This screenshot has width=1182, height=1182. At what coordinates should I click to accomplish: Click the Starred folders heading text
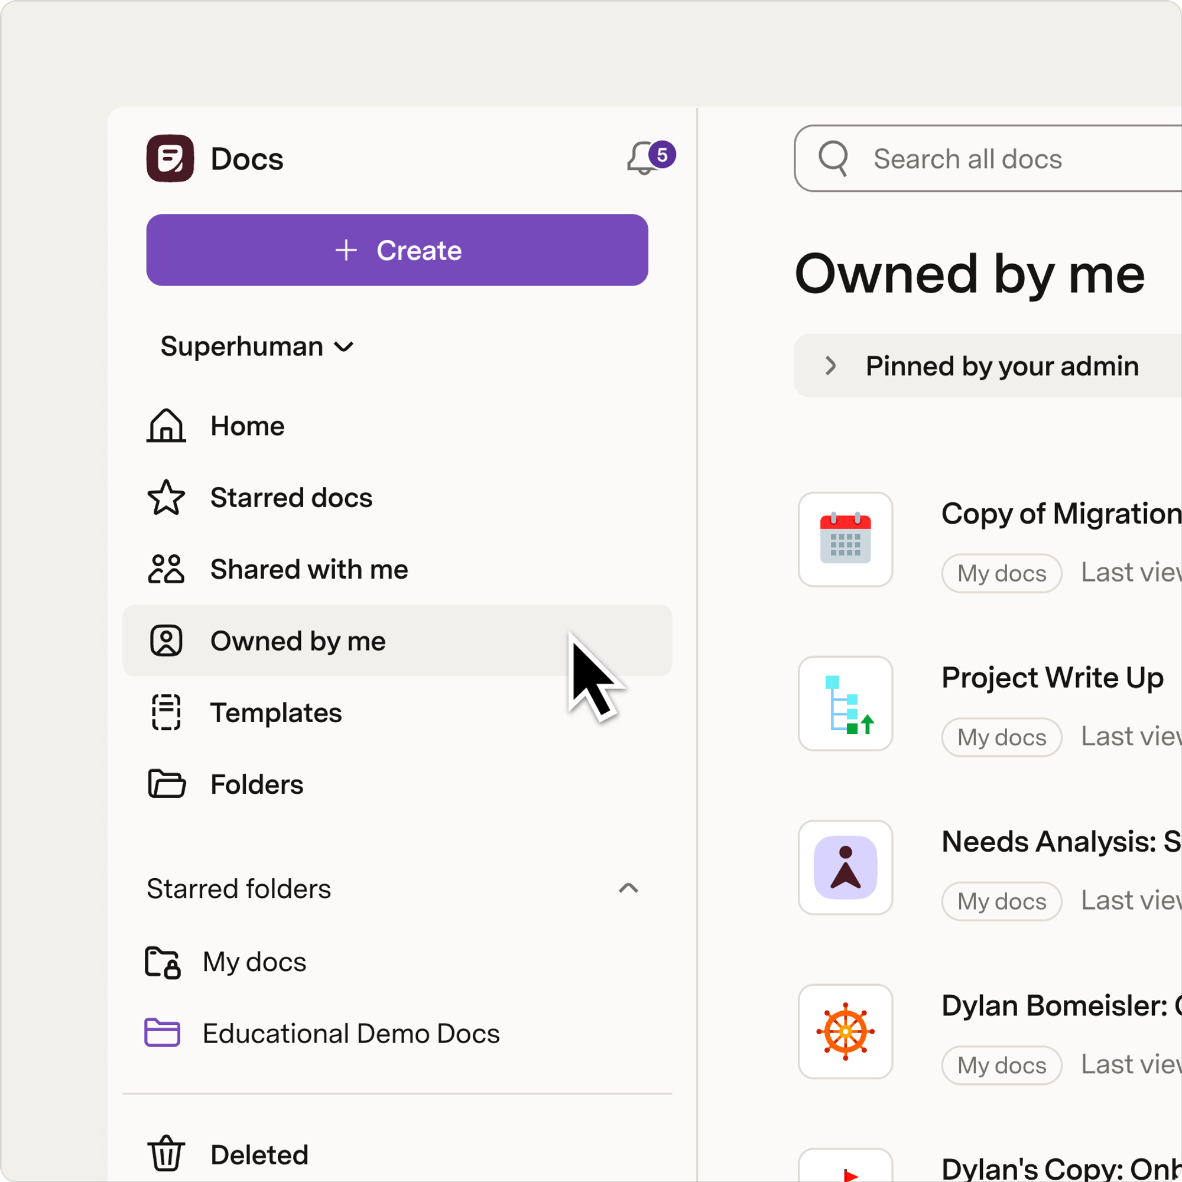(239, 888)
